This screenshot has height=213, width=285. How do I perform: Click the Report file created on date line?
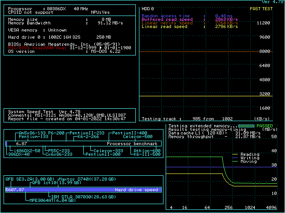coord(67,119)
